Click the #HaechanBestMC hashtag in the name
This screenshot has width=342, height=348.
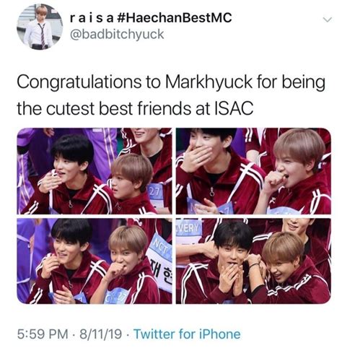[174, 18]
